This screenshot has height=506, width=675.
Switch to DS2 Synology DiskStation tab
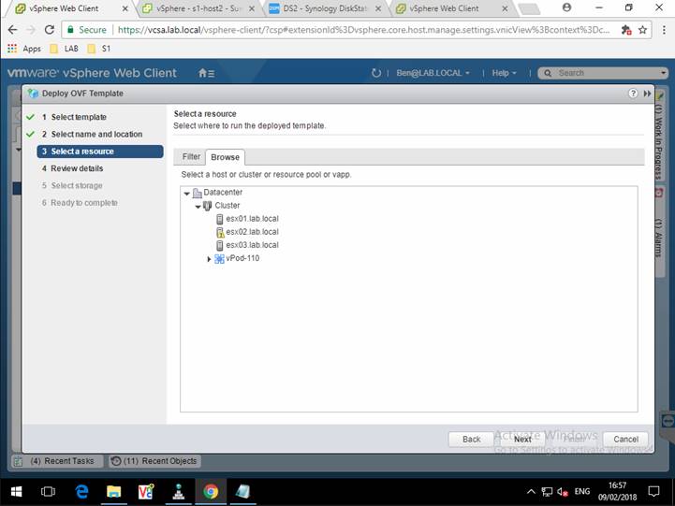coord(325,8)
